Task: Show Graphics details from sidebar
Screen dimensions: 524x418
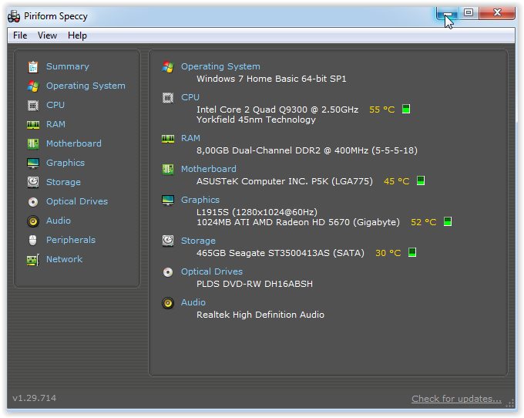Action: point(65,163)
